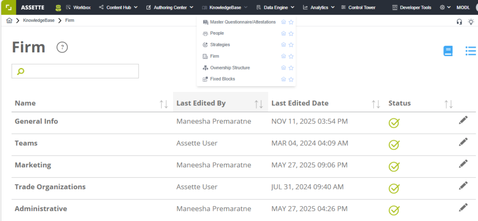Image resolution: width=478 pixels, height=221 pixels.
Task: Star the People menu item as favorite
Action: point(291,34)
